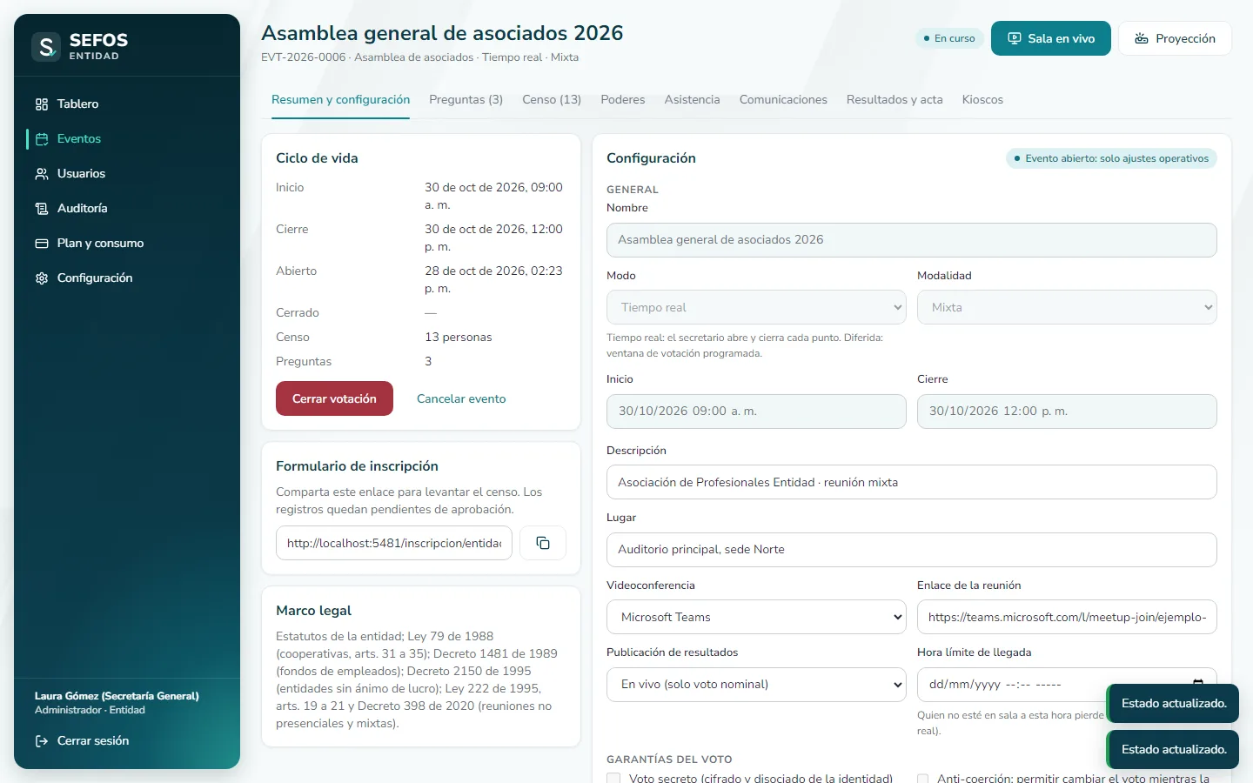Click the Nombre field
Image resolution: width=1253 pixels, height=783 pixels.
[x=911, y=240]
